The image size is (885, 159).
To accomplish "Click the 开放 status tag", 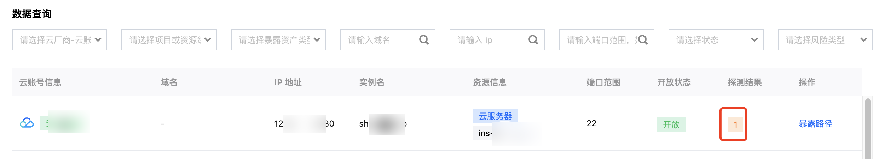I will (x=671, y=124).
